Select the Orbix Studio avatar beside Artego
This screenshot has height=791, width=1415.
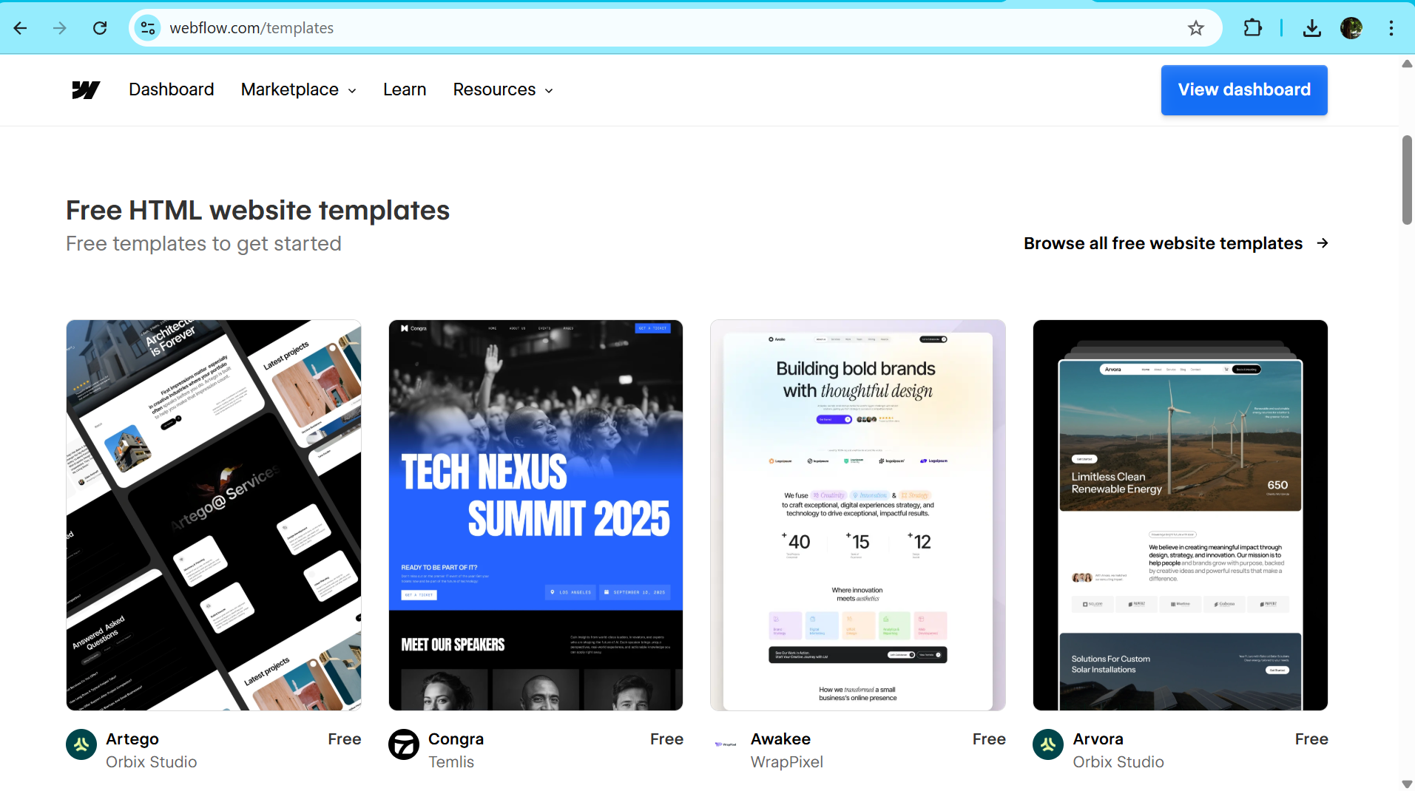(x=81, y=744)
